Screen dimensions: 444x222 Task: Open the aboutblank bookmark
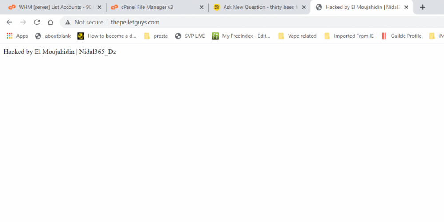click(53, 36)
